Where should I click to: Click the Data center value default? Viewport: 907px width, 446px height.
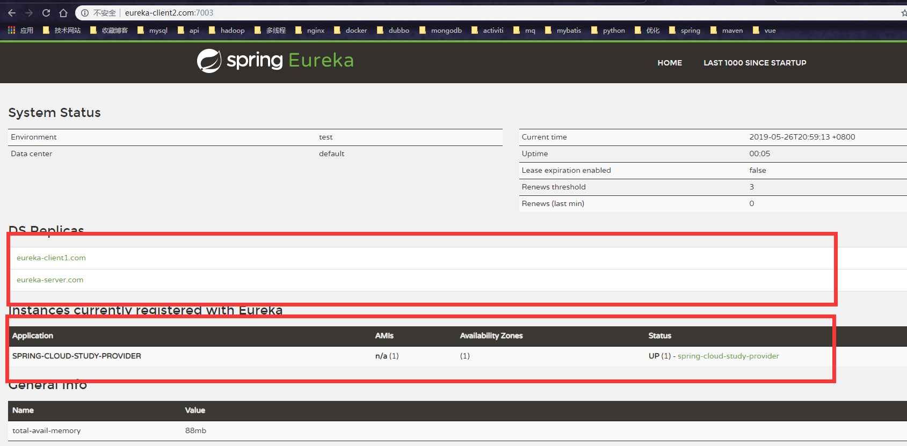click(331, 154)
